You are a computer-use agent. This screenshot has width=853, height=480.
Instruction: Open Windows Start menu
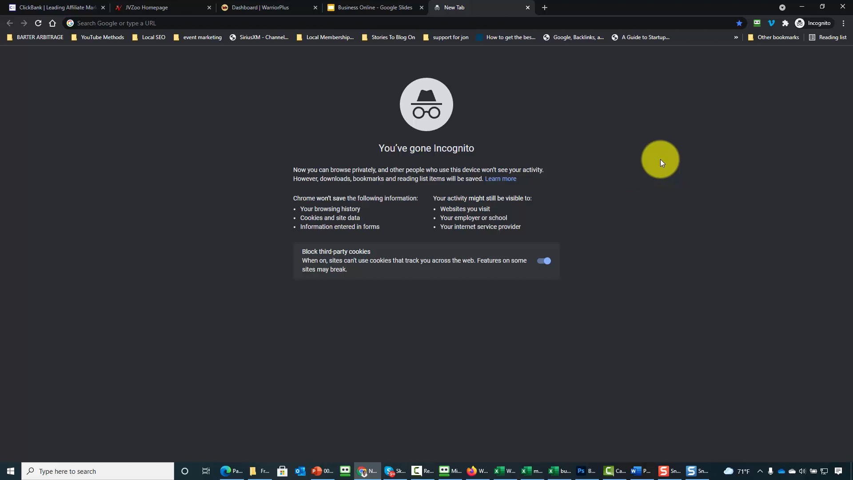[11, 471]
